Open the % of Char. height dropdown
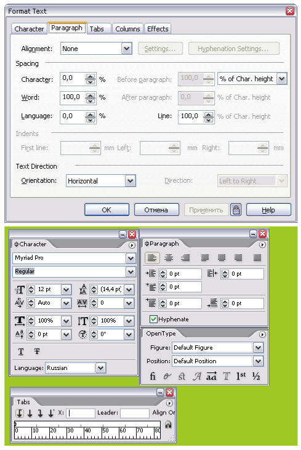This screenshot has height=450, width=301. (x=282, y=79)
